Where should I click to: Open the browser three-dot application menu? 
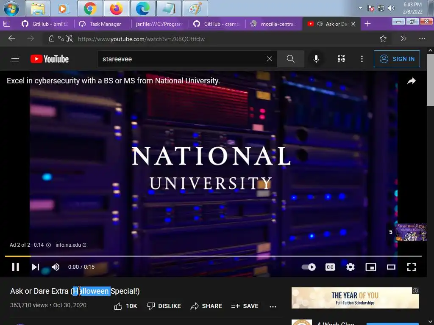[422, 39]
